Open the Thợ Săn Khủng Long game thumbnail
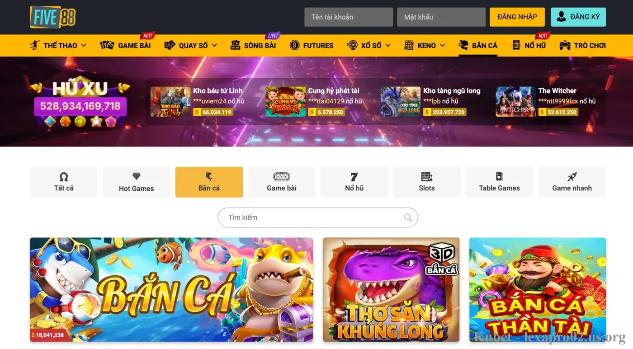The height and width of the screenshot is (349, 633). click(391, 289)
